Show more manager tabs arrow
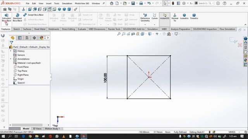The width and height of the screenshot is (248, 139). point(48,38)
